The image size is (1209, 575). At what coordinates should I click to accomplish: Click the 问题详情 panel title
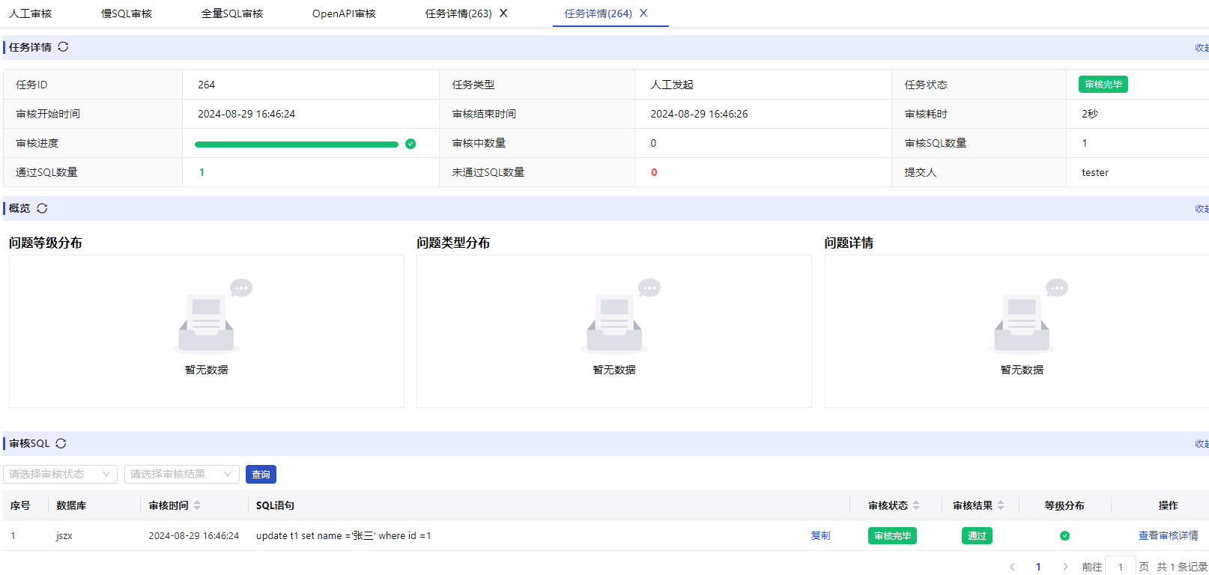(849, 243)
